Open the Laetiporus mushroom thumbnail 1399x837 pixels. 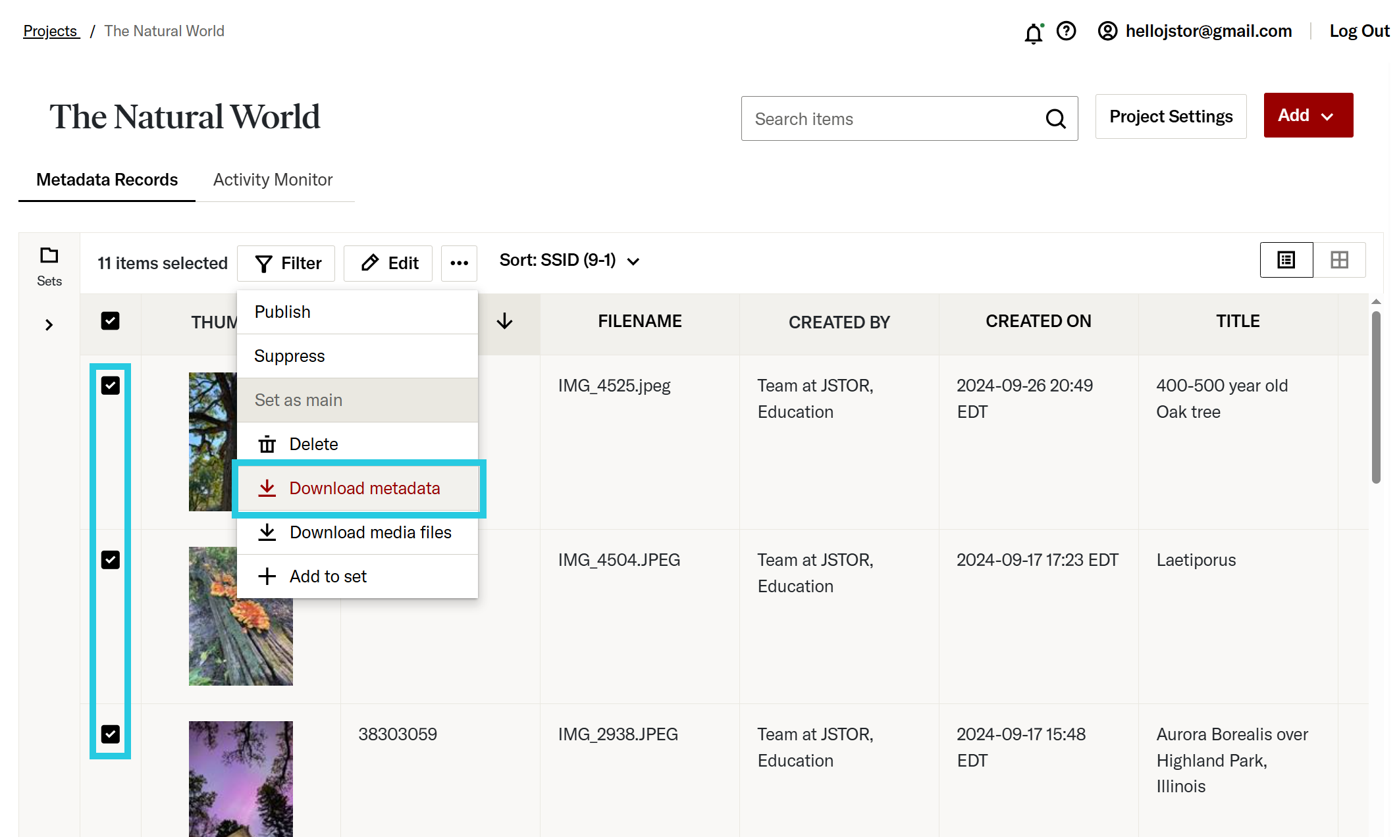tap(240, 616)
